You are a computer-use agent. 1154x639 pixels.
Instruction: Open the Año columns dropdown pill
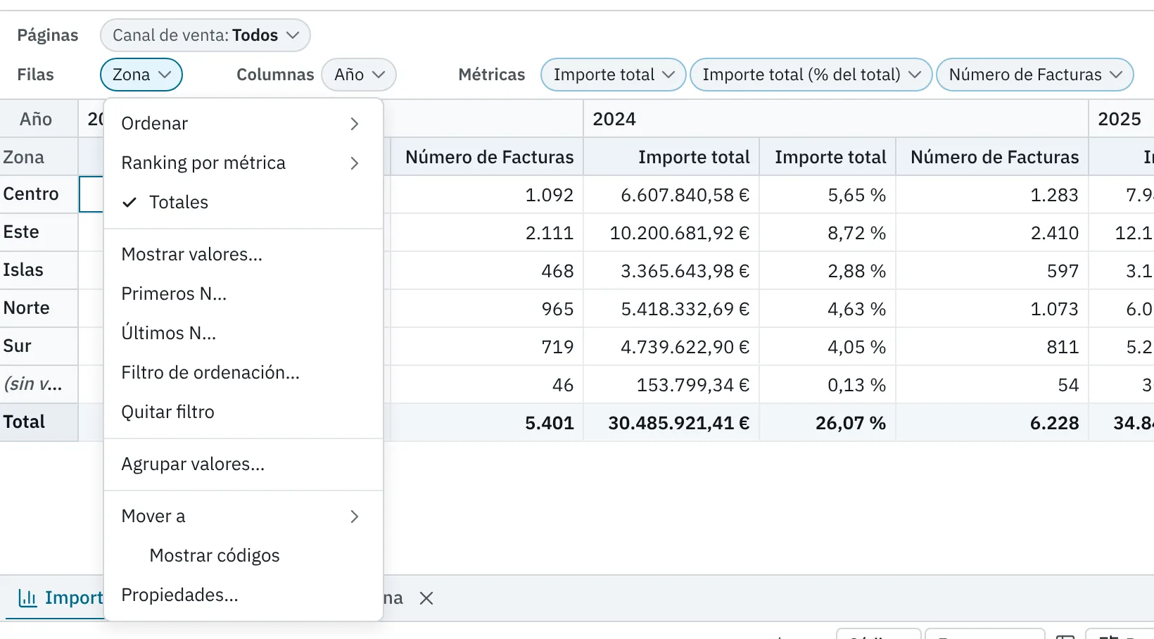tap(359, 75)
